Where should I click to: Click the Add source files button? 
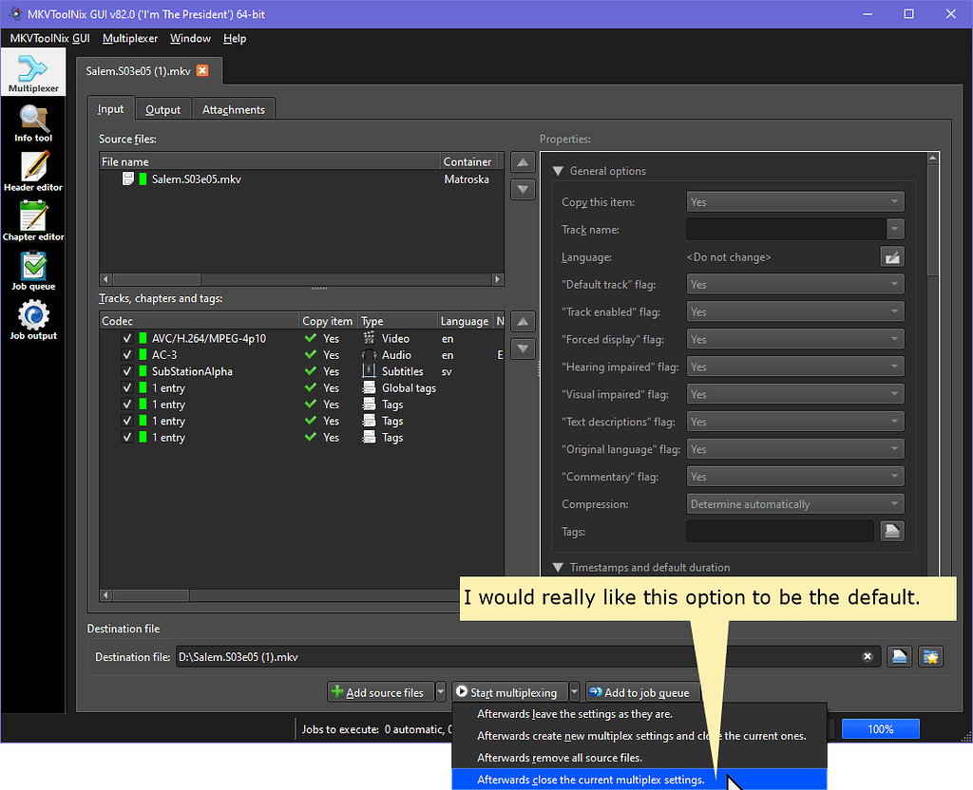pyautogui.click(x=379, y=692)
